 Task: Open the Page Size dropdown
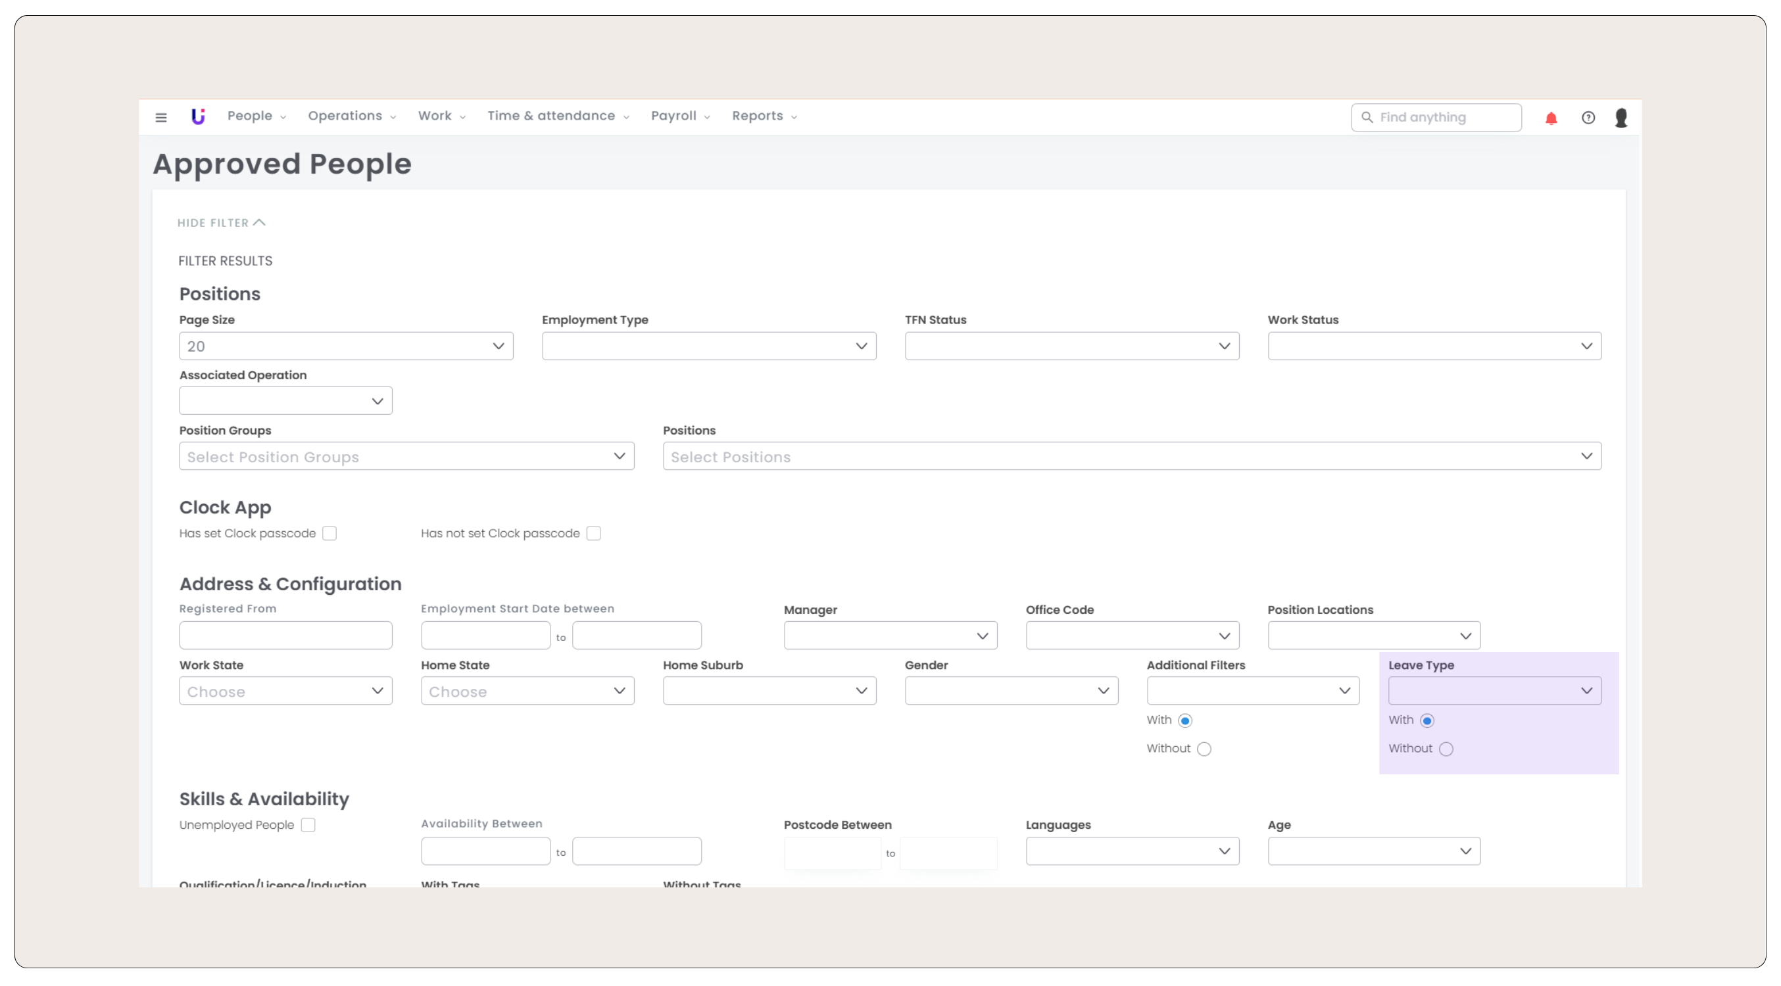pyautogui.click(x=347, y=346)
